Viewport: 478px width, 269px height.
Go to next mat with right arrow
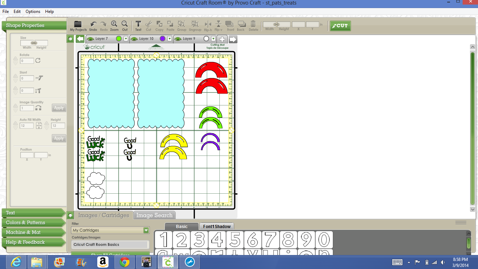point(233,39)
